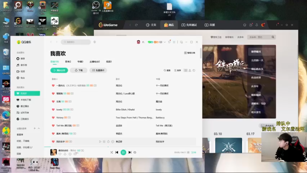The width and height of the screenshot is (307, 173).
Task: Open the QQ Music main menu icon
Action: pyautogui.click(x=174, y=42)
